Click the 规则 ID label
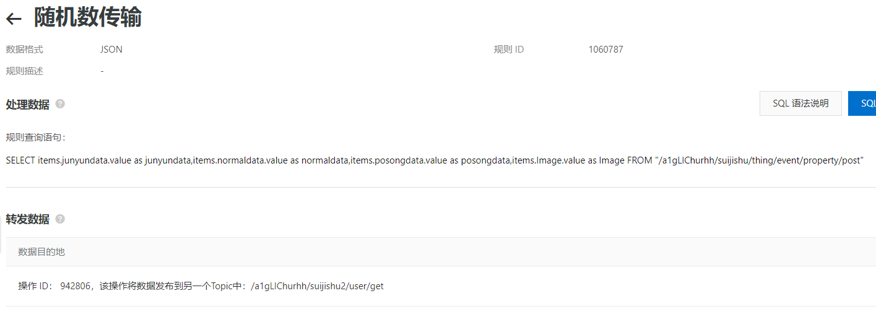 click(509, 50)
